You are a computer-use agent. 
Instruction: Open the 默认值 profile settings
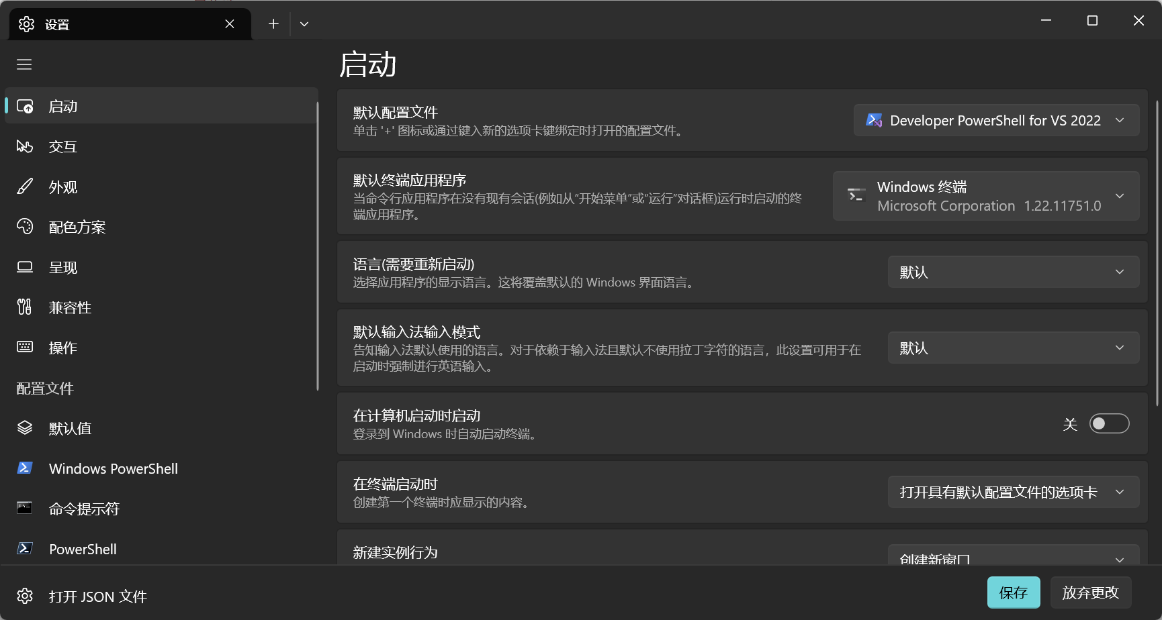click(161, 428)
